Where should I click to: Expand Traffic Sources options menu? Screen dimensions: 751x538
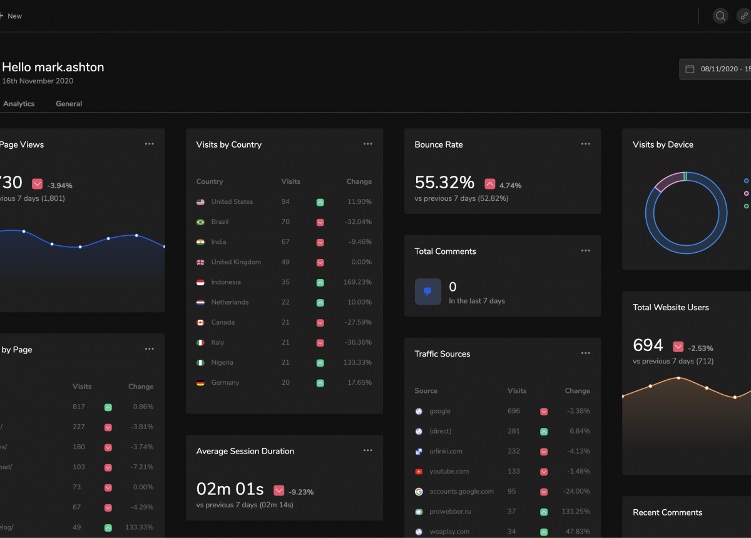point(585,353)
